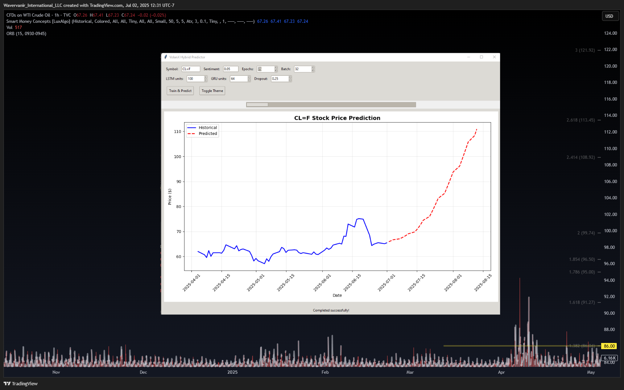Decrease Dropout with its down arrow
The height and width of the screenshot is (390, 624).
tap(290, 80)
